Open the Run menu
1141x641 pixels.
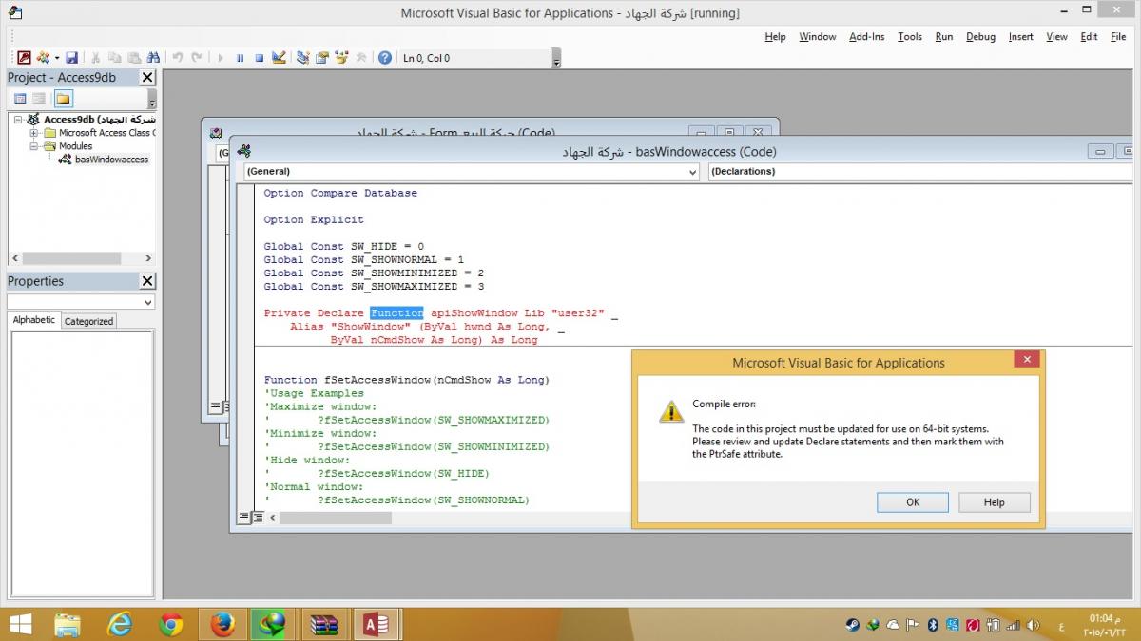pos(944,37)
